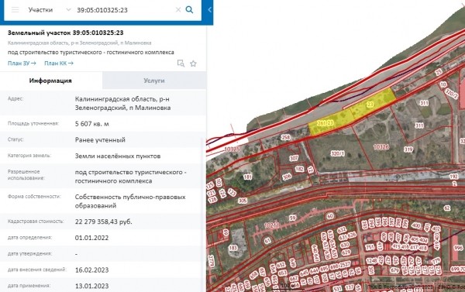Switch to the Информация tab

tap(50, 81)
